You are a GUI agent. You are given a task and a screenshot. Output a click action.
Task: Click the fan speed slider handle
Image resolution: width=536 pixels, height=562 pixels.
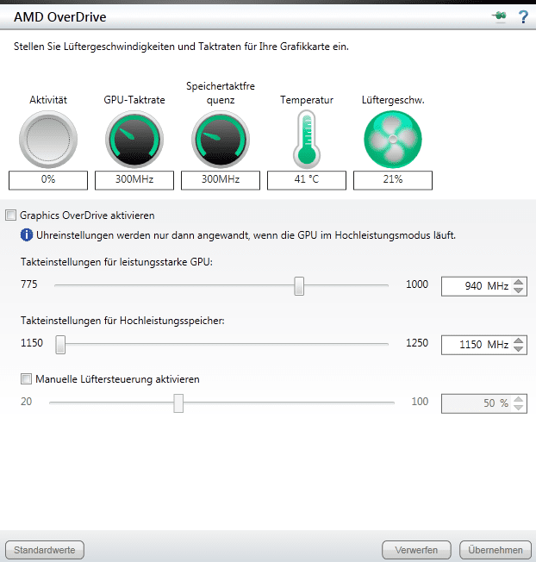click(178, 403)
